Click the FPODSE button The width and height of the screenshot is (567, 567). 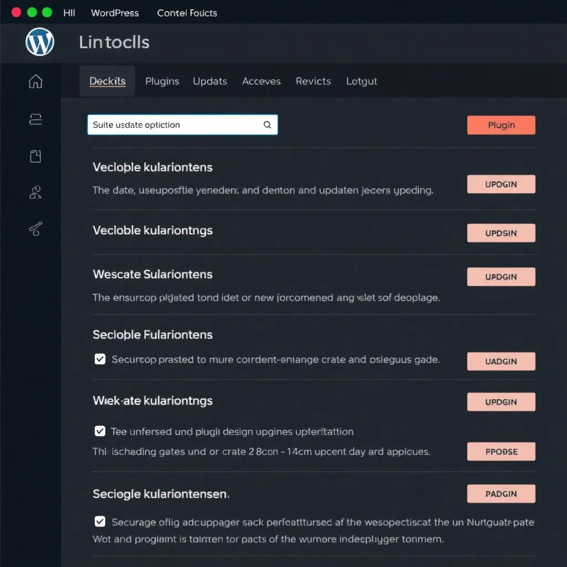click(501, 451)
